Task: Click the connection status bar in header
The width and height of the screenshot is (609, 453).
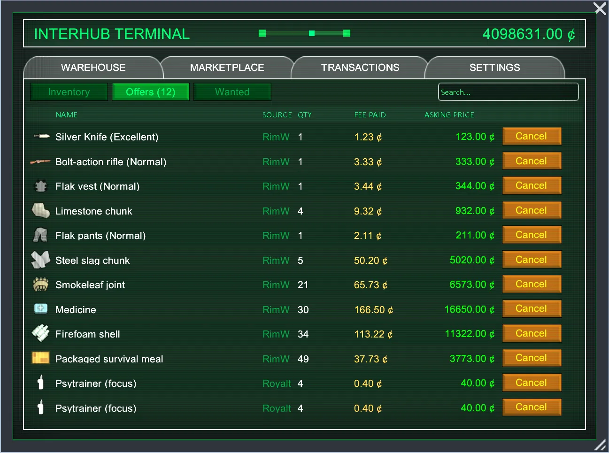Action: point(304,33)
